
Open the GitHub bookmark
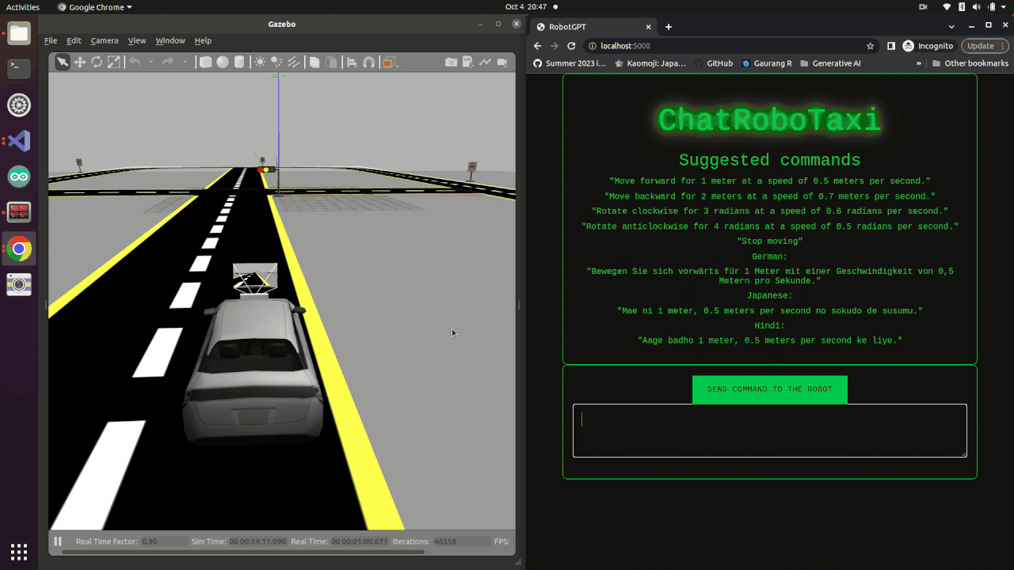pos(713,63)
